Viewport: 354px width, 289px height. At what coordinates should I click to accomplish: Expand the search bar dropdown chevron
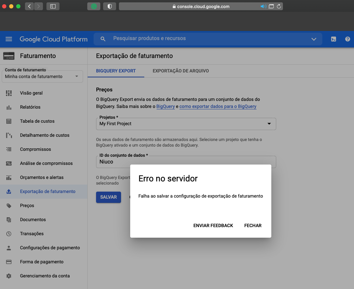(314, 39)
